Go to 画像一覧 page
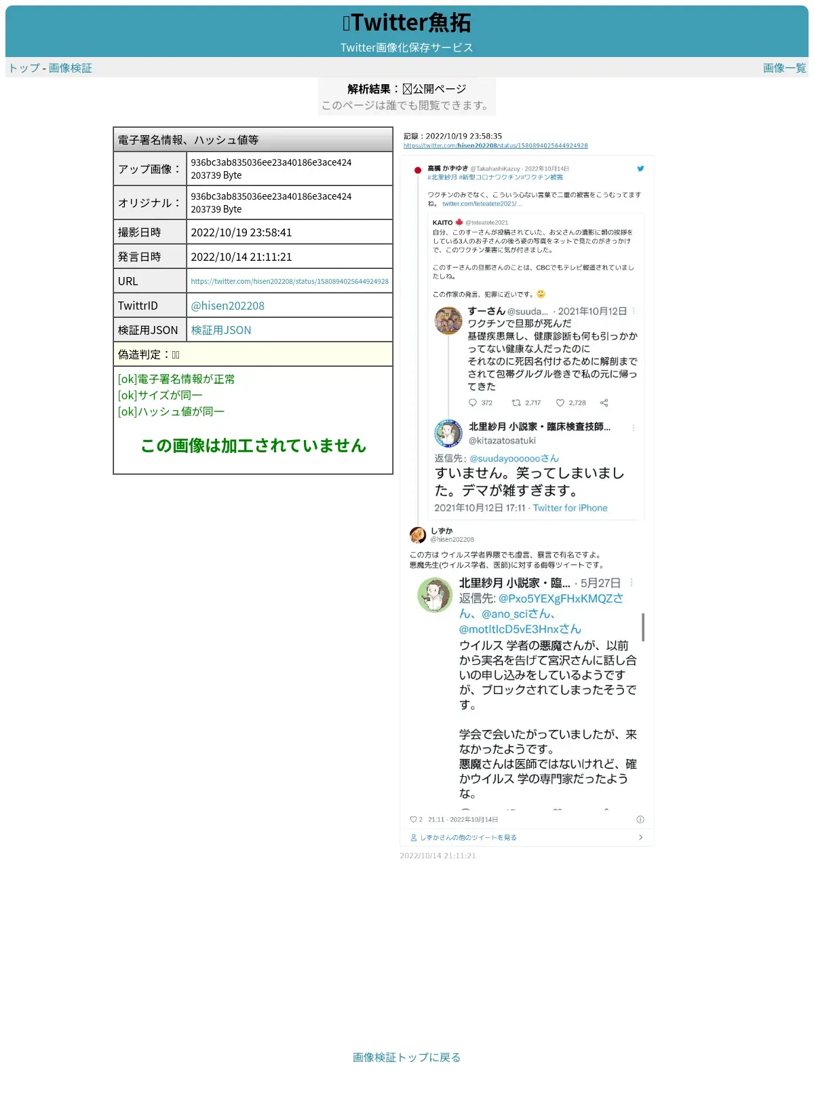The height and width of the screenshot is (1096, 814). pos(784,68)
